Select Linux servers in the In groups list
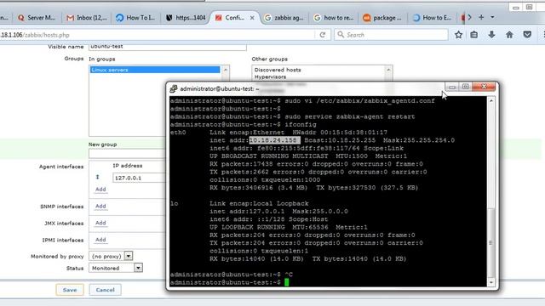This screenshot has height=306, width=545. [155, 70]
